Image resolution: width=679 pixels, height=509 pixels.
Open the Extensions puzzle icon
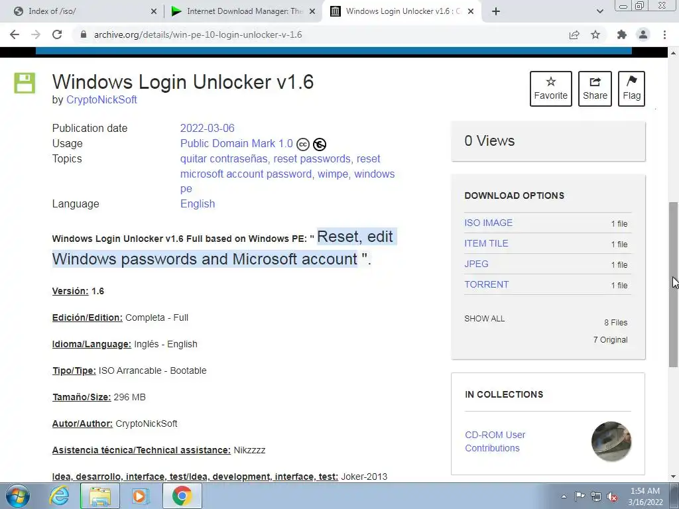point(622,34)
